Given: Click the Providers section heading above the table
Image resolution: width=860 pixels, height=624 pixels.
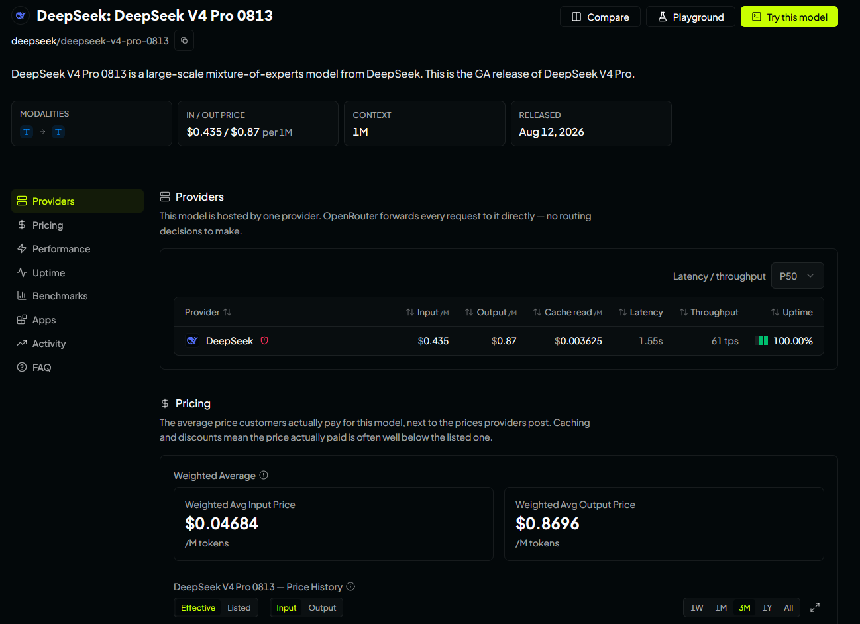Looking at the screenshot, I should (x=199, y=197).
